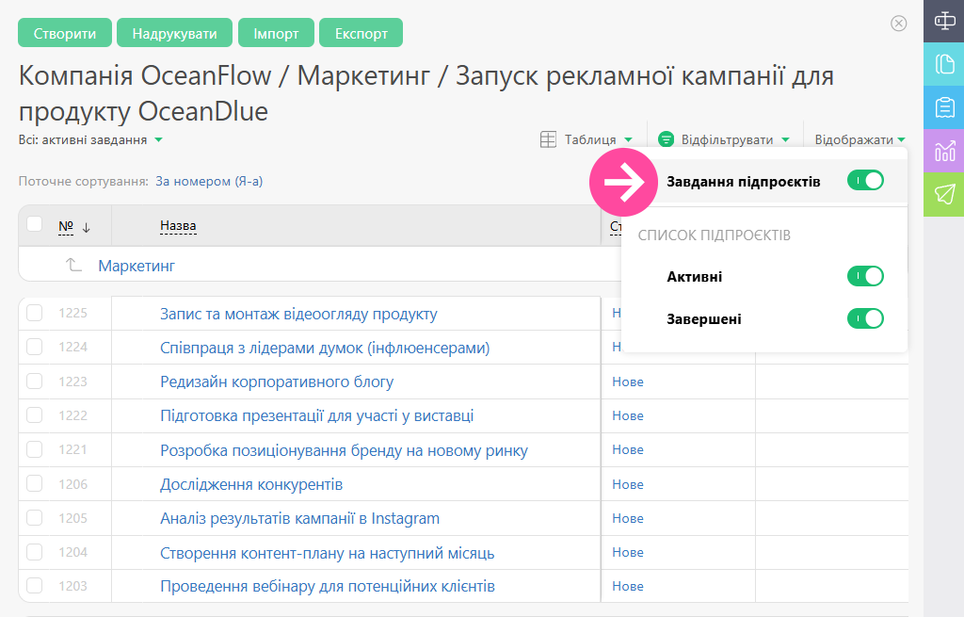Sort by the № column header
This screenshot has height=617, width=964.
66,226
